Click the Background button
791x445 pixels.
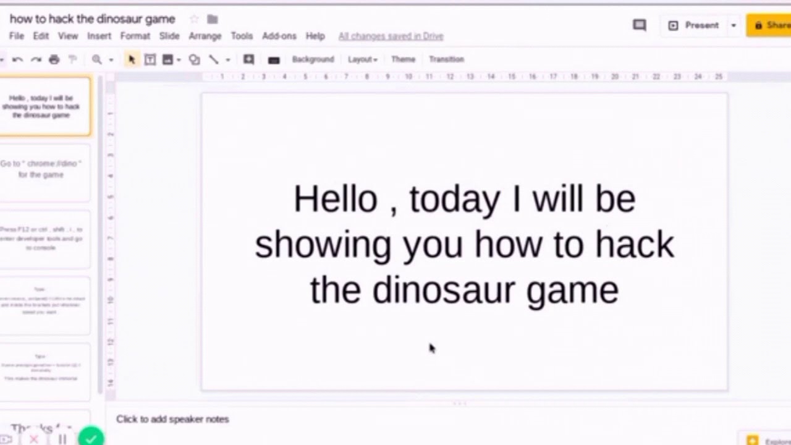click(313, 59)
